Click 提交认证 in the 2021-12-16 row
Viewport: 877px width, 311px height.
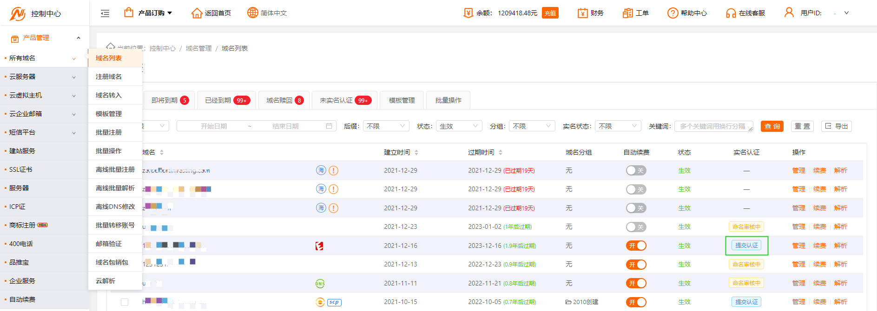click(x=746, y=246)
